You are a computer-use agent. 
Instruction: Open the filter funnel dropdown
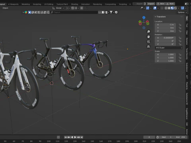[x=112, y=12]
